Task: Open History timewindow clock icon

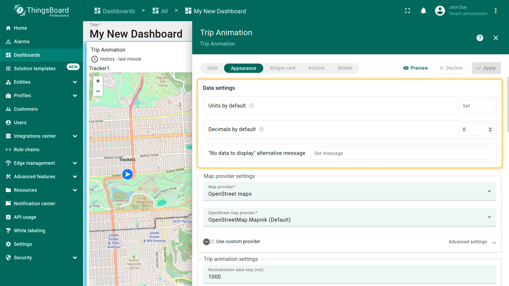Action: 95,59
